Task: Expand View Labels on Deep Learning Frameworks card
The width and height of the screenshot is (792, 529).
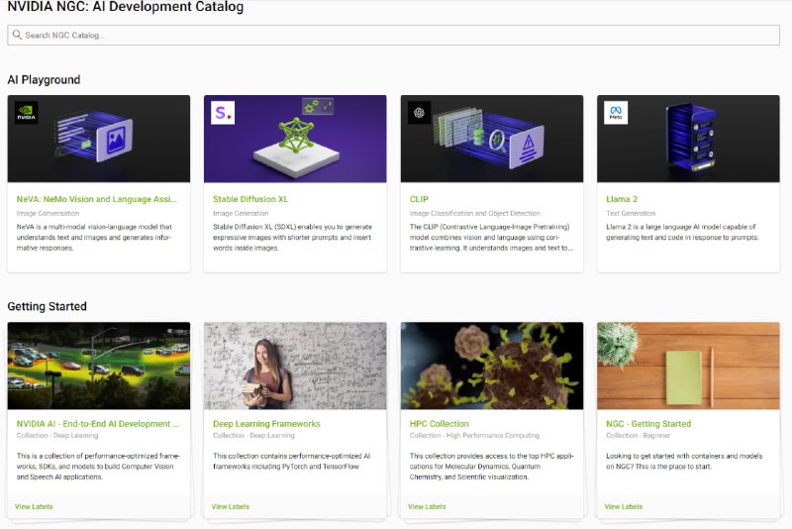Action: coord(231,506)
